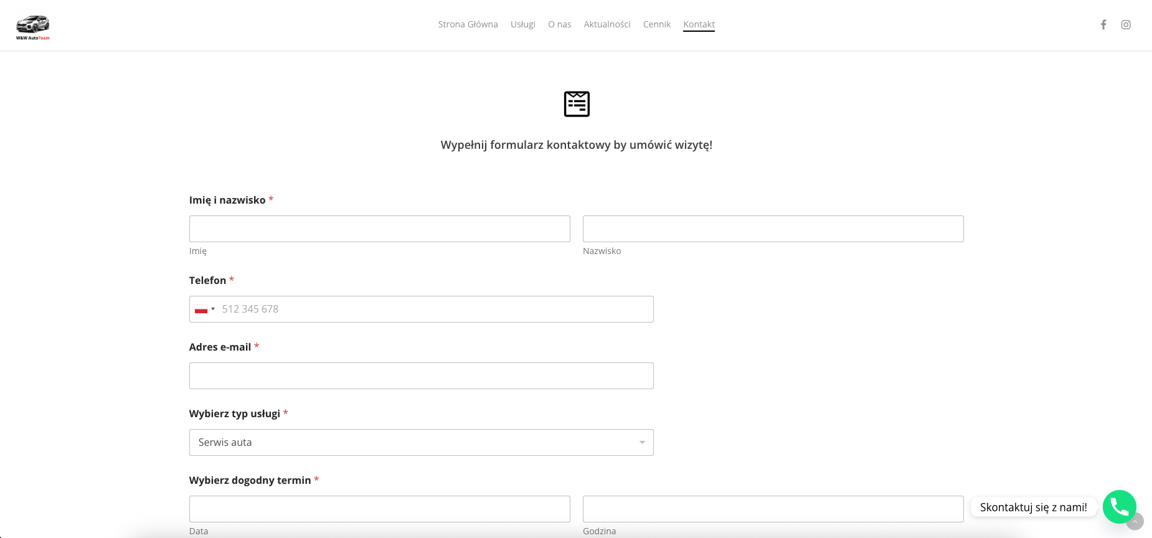Open the Cennik page link

pos(657,24)
